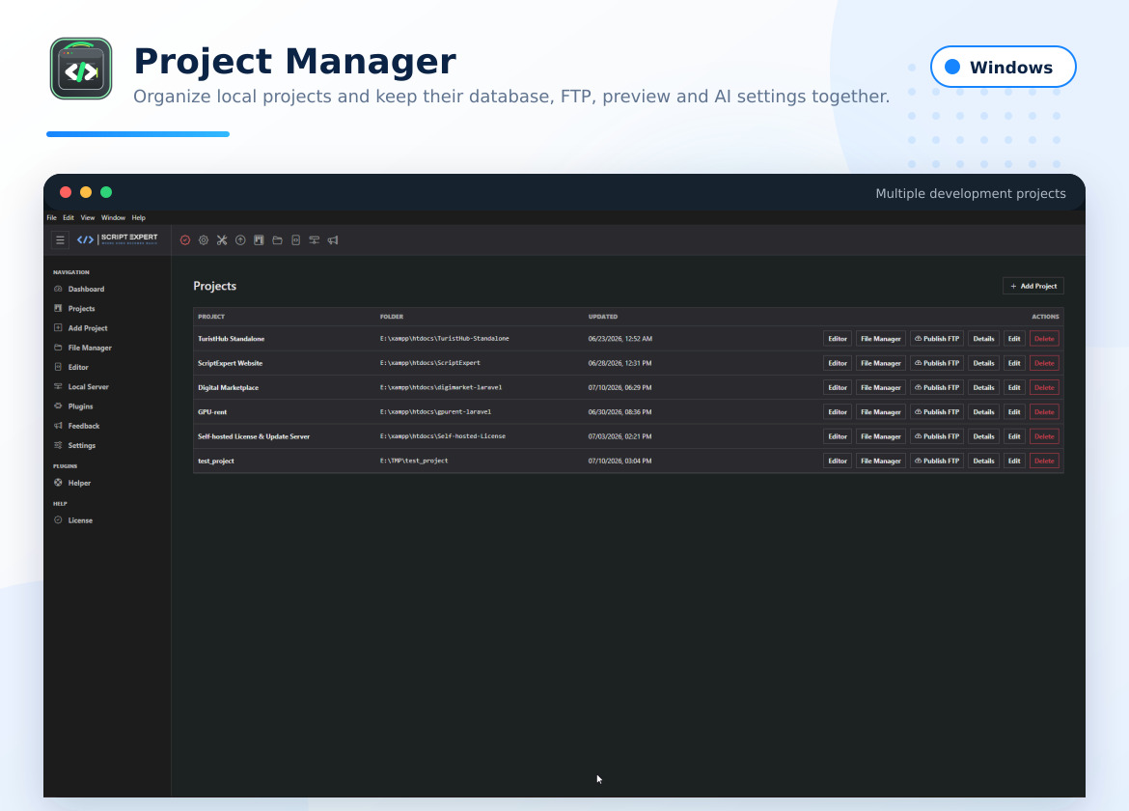Click the megaphone feedback toolbar icon
The height and width of the screenshot is (811, 1129).
(x=333, y=240)
